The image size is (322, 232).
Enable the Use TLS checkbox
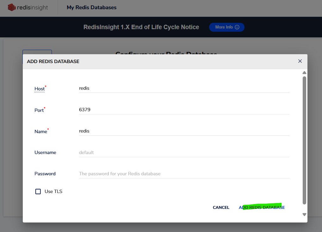(x=38, y=191)
